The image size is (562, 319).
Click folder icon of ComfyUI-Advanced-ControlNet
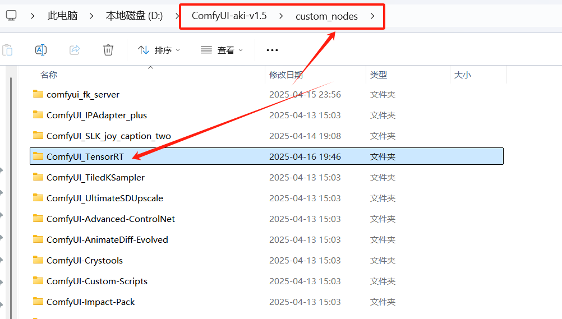click(x=38, y=218)
